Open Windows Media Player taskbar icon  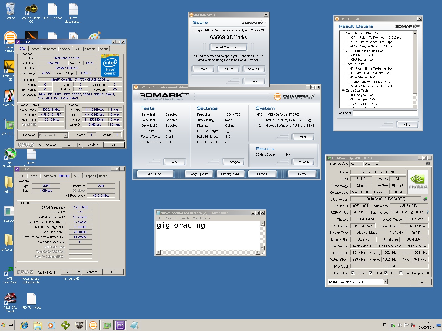(51, 325)
